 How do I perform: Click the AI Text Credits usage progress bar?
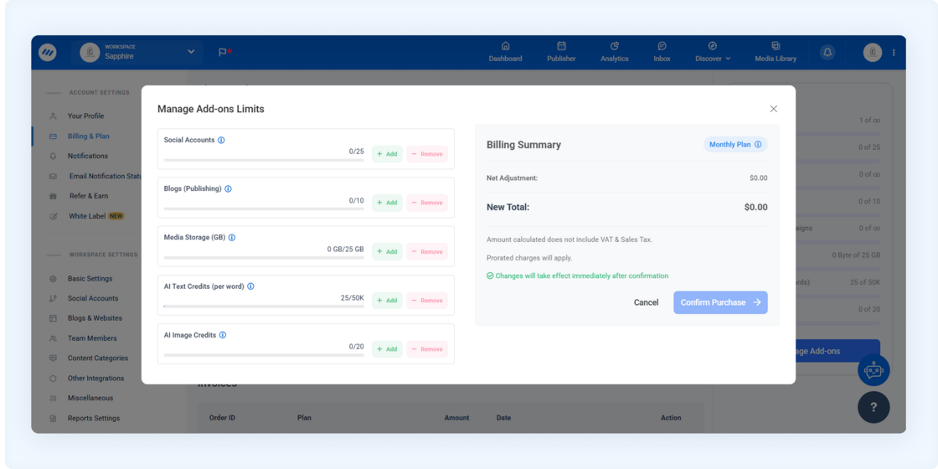coord(264,307)
